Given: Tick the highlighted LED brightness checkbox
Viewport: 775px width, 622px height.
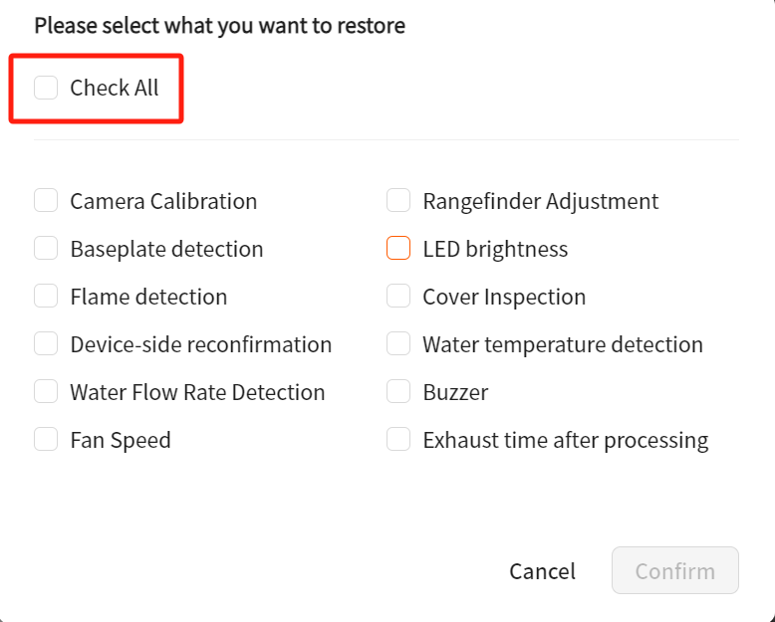Looking at the screenshot, I should pos(398,249).
